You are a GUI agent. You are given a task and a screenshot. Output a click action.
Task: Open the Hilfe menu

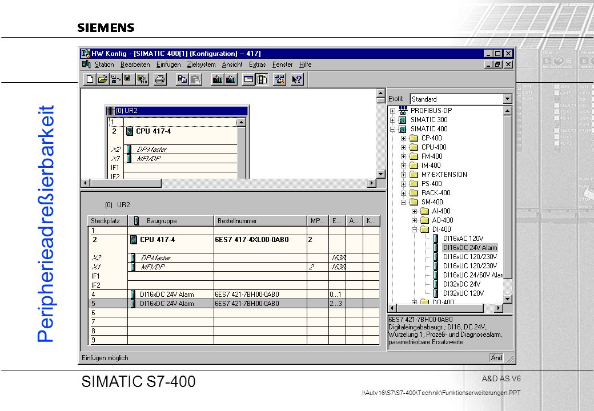point(306,65)
